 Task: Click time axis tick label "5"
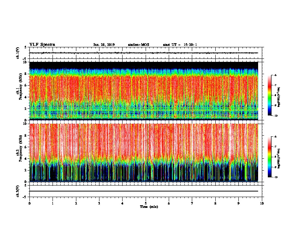pos(146,203)
